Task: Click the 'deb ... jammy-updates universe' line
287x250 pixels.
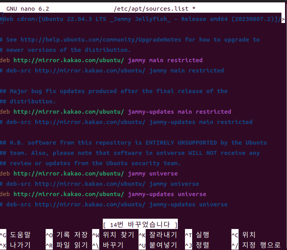Action: [103, 194]
